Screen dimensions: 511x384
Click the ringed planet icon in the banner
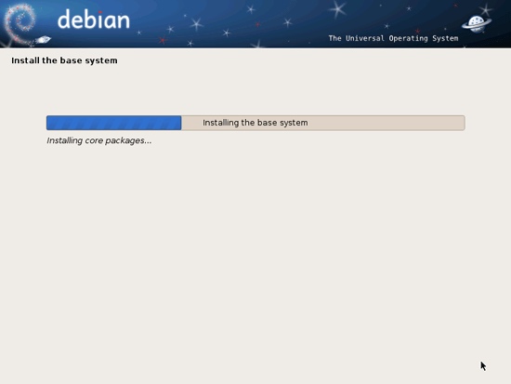tap(477, 24)
